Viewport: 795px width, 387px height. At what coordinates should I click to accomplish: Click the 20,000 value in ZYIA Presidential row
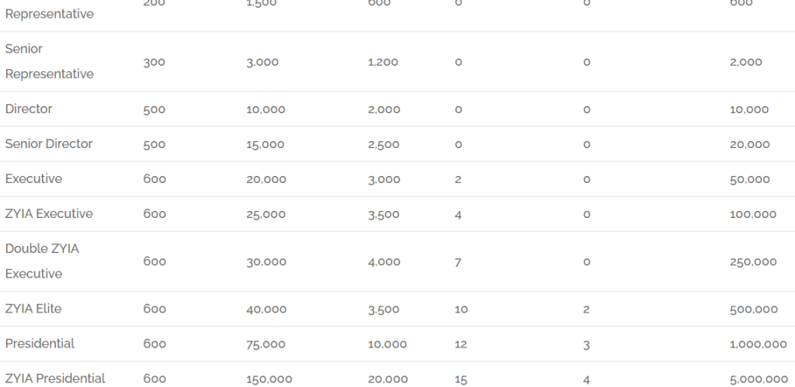(x=388, y=379)
